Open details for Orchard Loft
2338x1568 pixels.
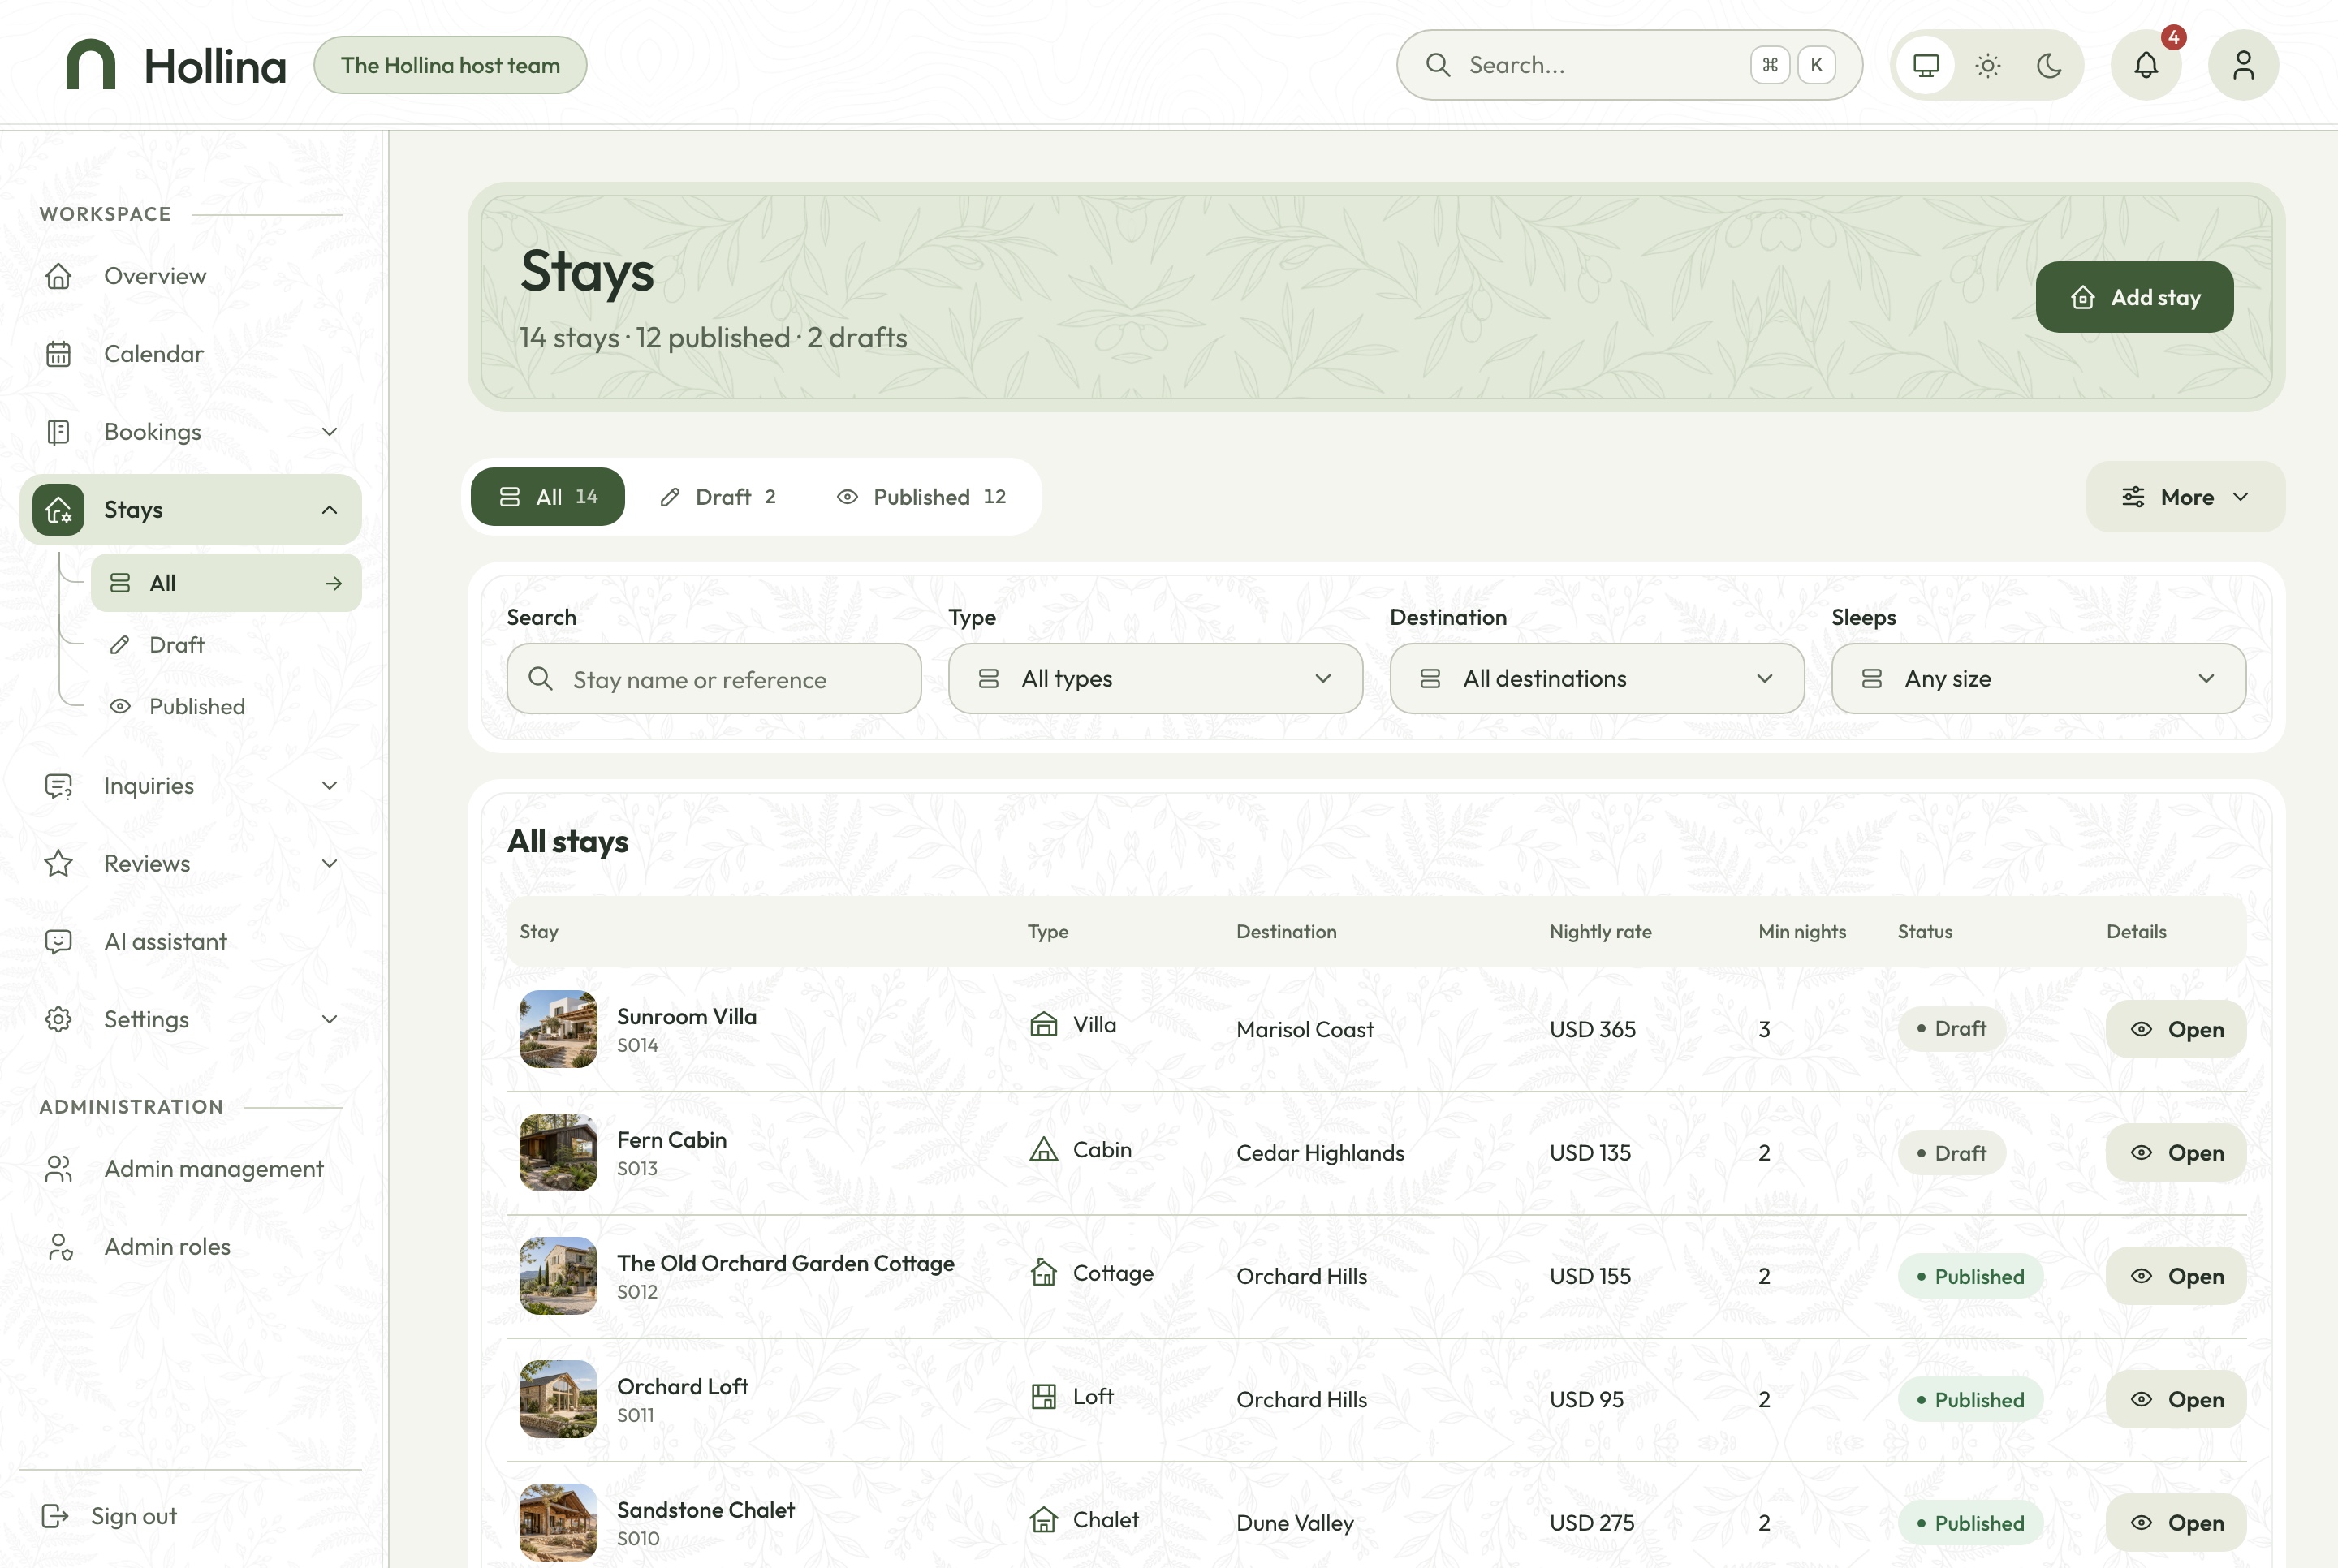pos(2176,1400)
